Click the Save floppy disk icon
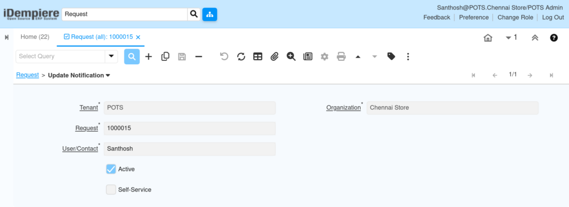Image resolution: width=569 pixels, height=207 pixels. (x=182, y=56)
